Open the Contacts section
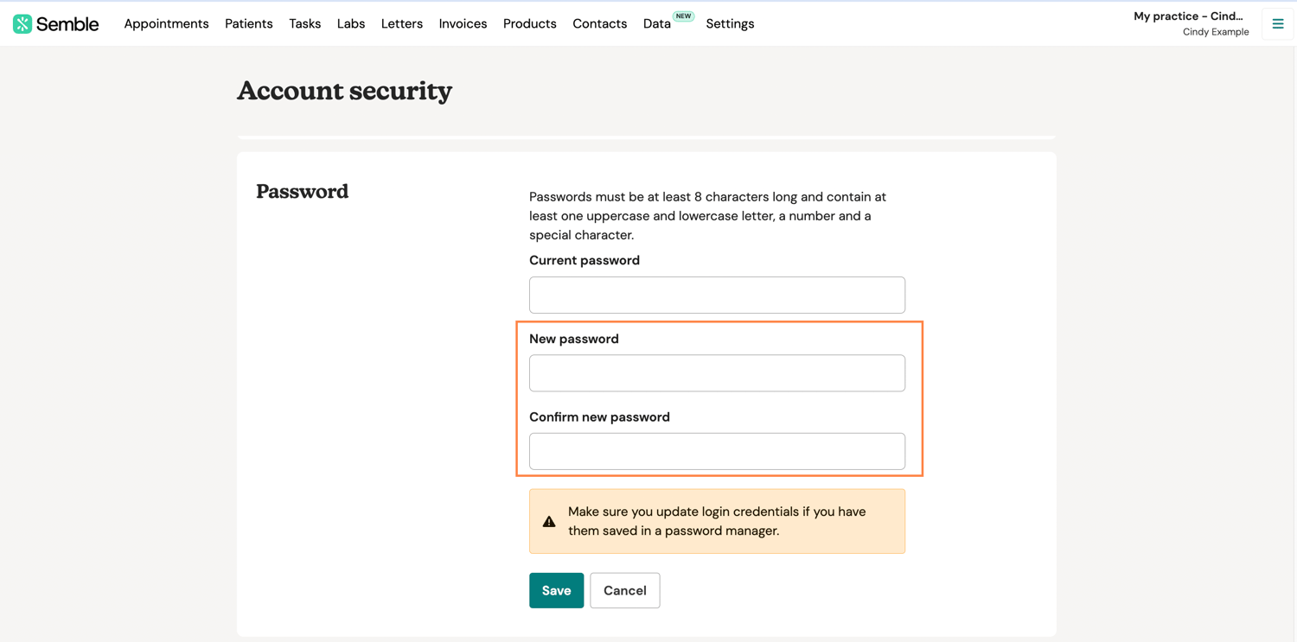 [599, 23]
